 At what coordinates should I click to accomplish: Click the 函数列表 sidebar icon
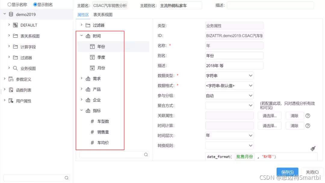point(11,90)
